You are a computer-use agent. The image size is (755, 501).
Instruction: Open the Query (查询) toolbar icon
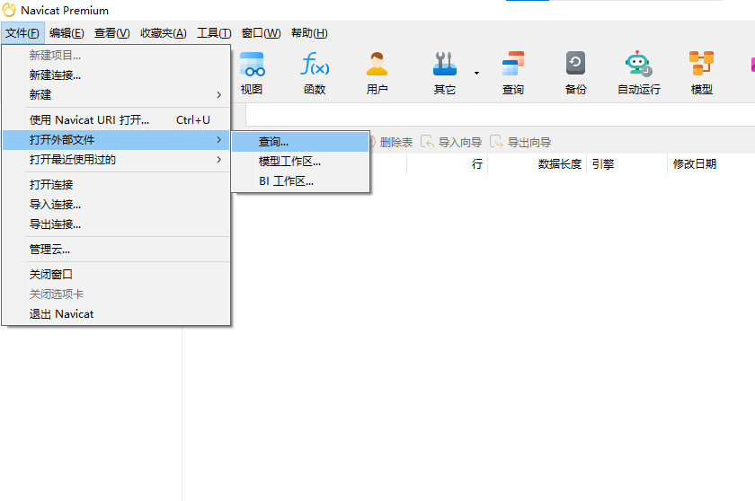(513, 64)
